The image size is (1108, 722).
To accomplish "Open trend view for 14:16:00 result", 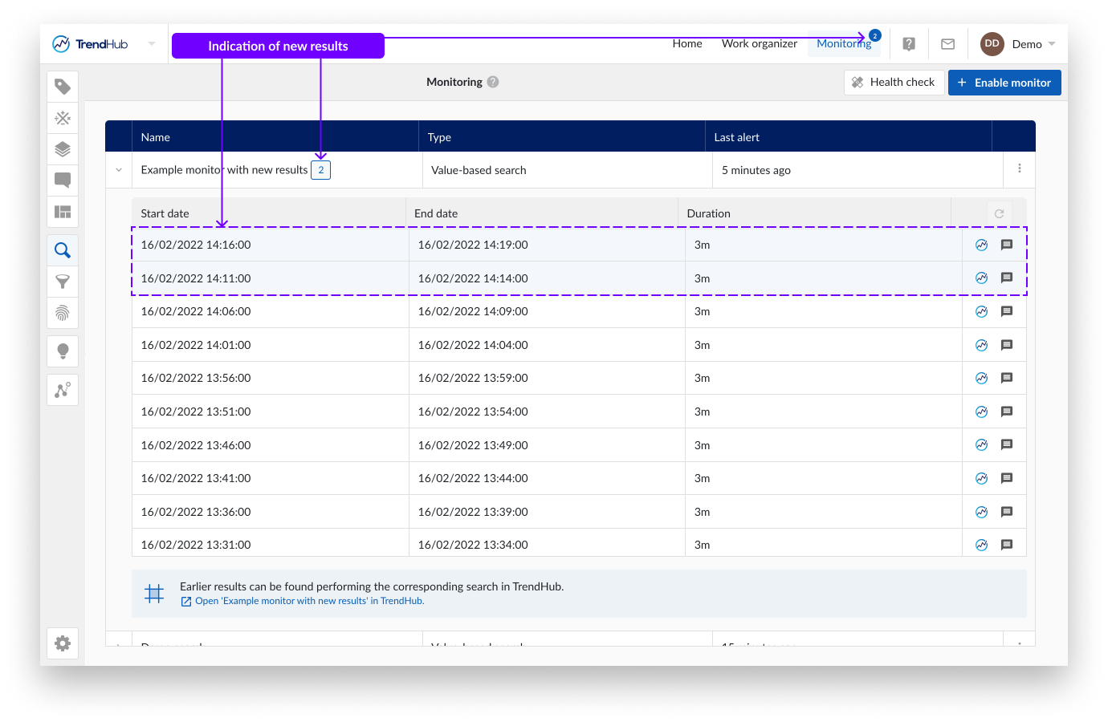I will 981,245.
